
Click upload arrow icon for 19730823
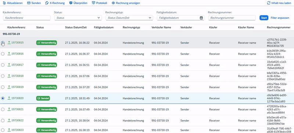coord(9,130)
